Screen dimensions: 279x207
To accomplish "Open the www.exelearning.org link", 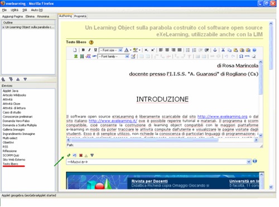I will [222, 117].
